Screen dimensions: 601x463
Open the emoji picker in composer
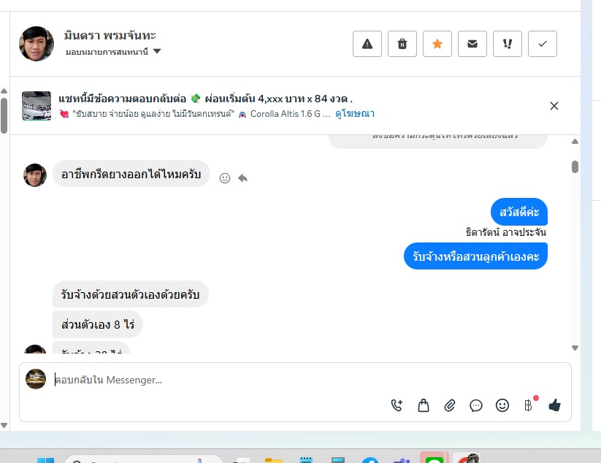(x=502, y=405)
